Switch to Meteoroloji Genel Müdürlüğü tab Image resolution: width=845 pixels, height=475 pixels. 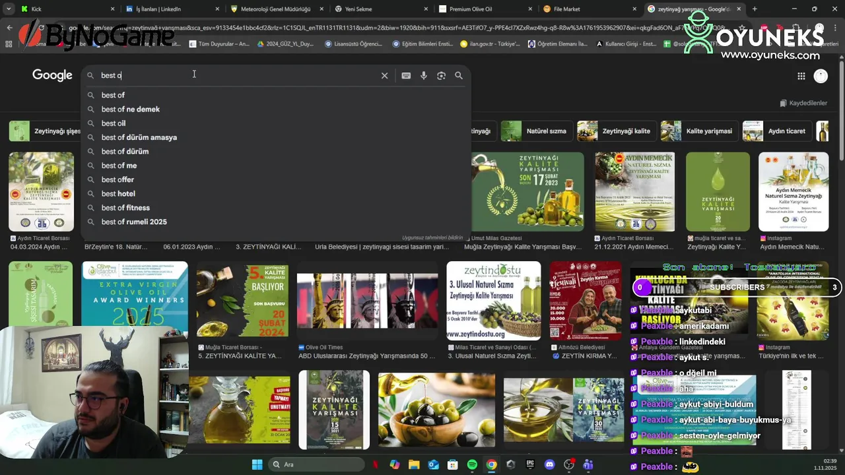pos(276,9)
